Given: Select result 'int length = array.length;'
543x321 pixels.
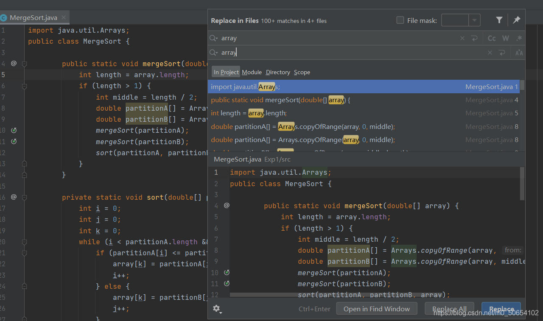Looking at the screenshot, I should (364, 113).
